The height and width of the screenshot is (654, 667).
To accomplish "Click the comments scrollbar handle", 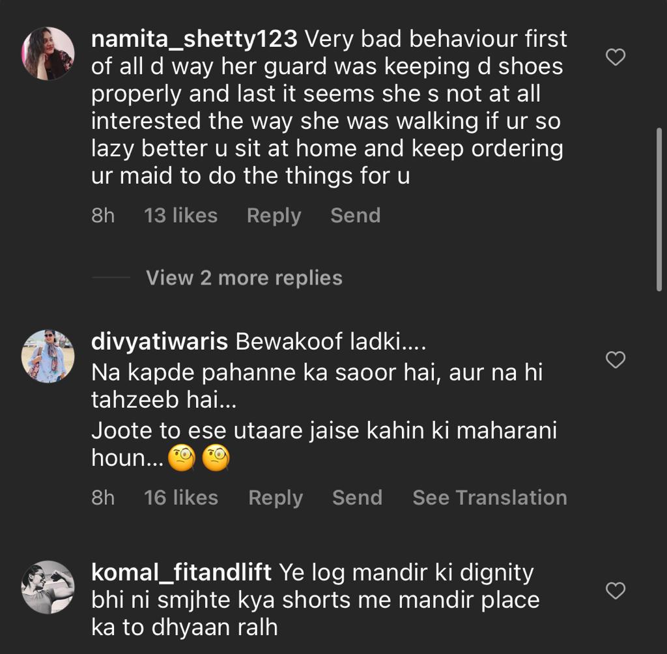I will [659, 208].
